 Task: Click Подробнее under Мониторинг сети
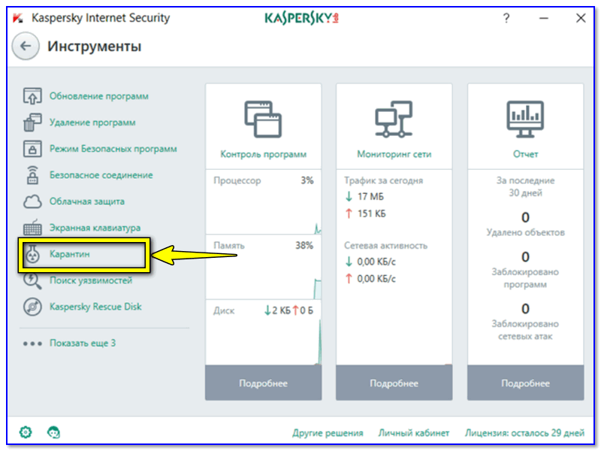[x=394, y=383]
